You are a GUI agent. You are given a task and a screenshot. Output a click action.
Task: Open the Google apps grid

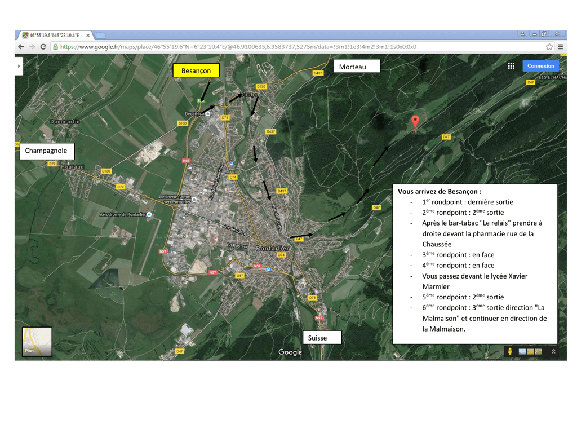click(x=511, y=66)
